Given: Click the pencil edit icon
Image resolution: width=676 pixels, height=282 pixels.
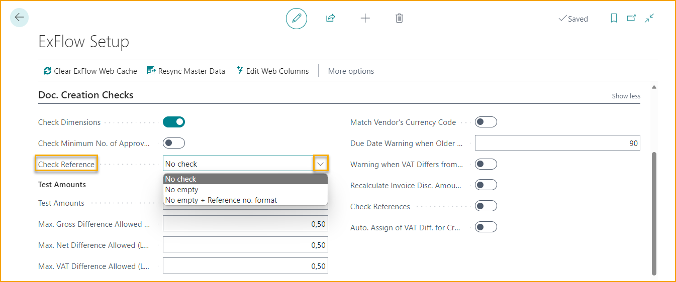Looking at the screenshot, I should pyautogui.click(x=297, y=19).
